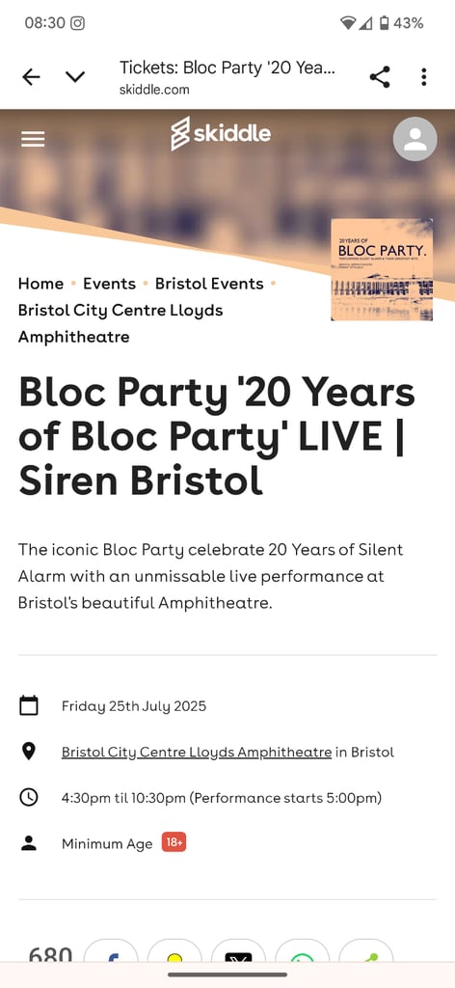Viewport: 455px width, 988px height.
Task: Tap the map pin location icon
Action: click(29, 752)
